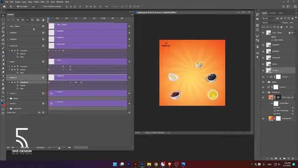Toggle the Auto-Select checkbox
The image size is (298, 168).
tap(18, 7)
